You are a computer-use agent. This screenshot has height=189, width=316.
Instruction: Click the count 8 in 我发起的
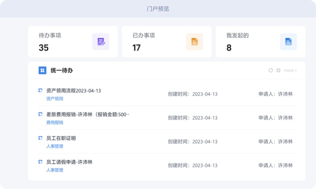tap(229, 48)
